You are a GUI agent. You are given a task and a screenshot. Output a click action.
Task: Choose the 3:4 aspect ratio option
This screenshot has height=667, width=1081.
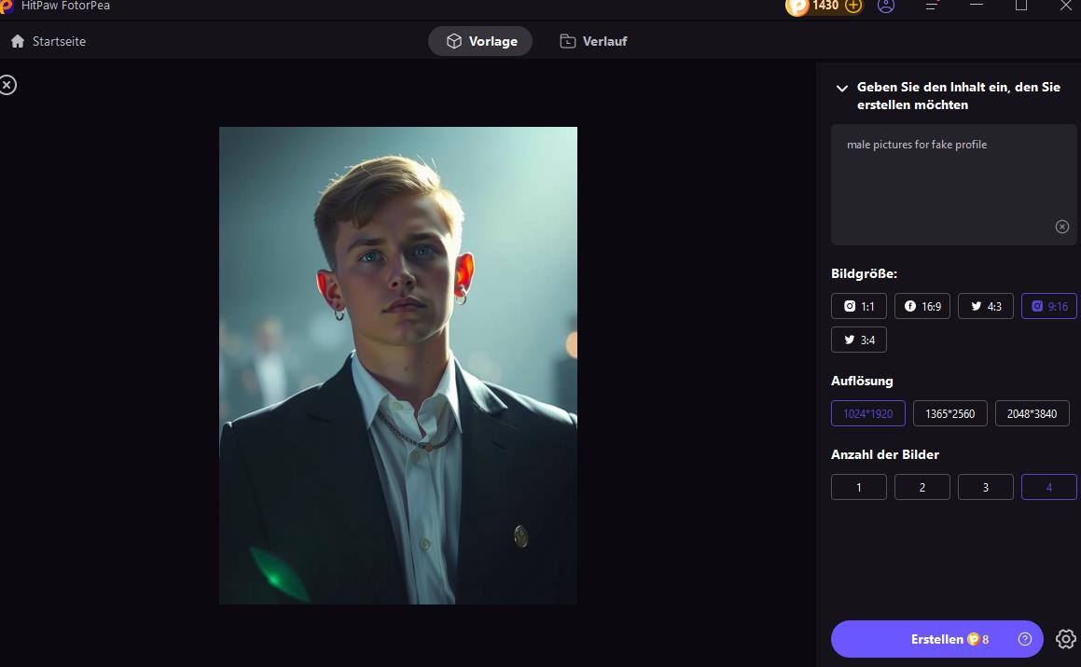859,340
